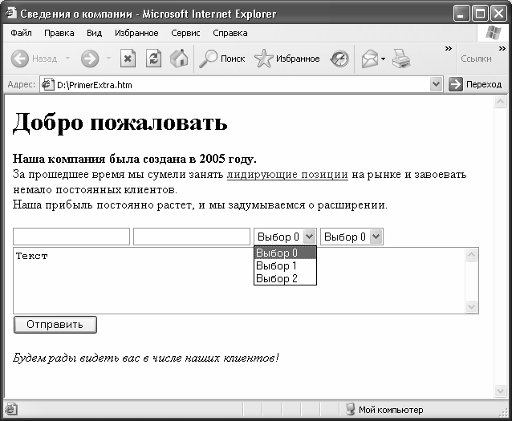
Task: Select Выбор 2 in open list
Action: pyautogui.click(x=285, y=278)
